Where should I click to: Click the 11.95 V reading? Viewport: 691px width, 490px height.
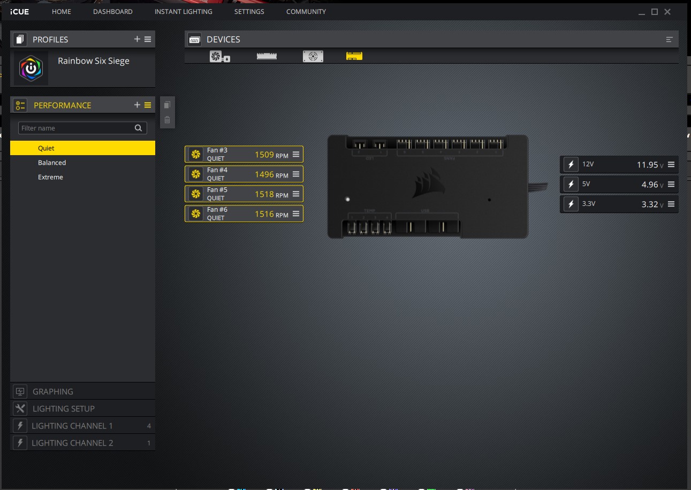tap(650, 165)
